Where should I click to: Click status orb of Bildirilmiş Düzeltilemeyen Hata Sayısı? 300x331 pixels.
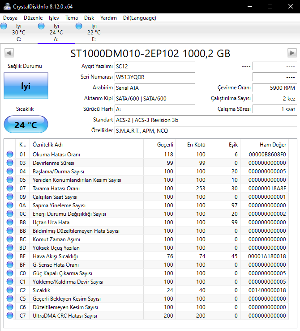pos(10,230)
